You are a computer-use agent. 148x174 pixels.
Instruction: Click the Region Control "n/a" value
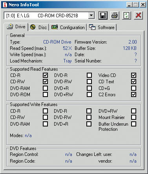(x=69, y=154)
